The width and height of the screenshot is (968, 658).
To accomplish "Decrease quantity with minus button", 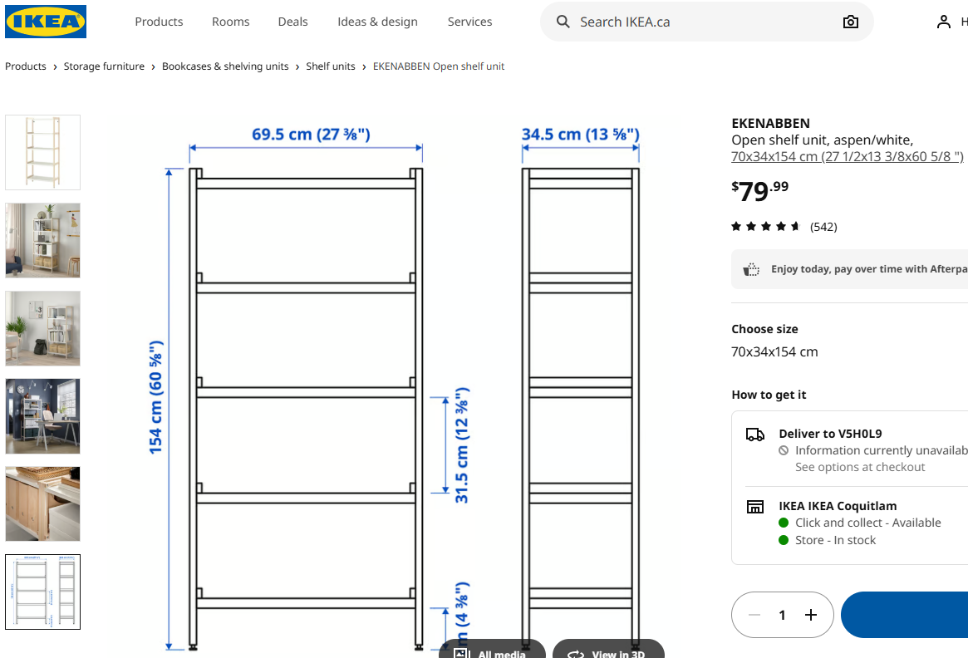I will (754, 615).
